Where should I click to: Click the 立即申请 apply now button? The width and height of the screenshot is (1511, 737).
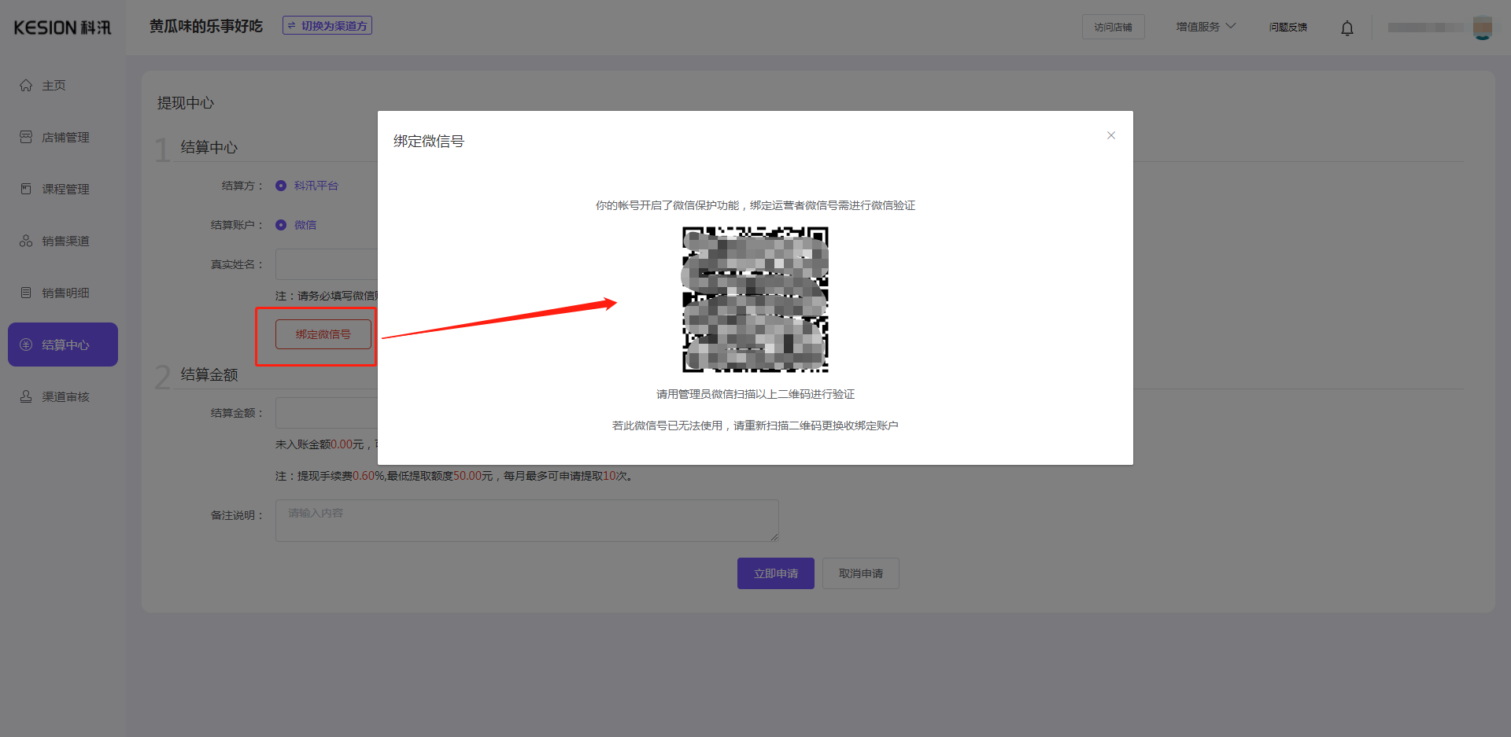click(775, 573)
